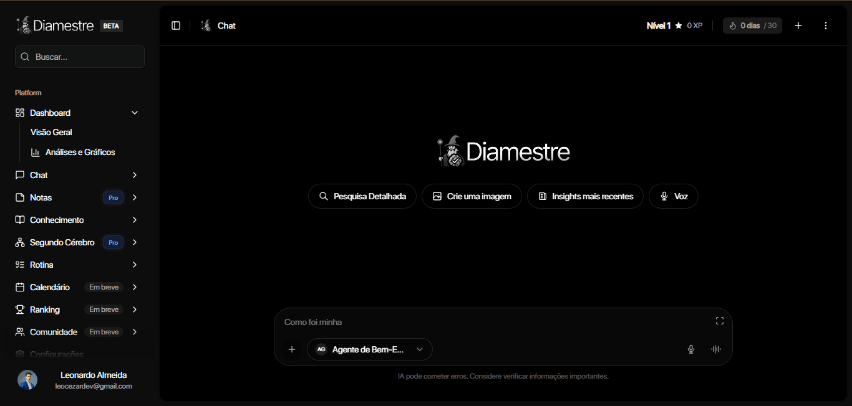Click the microphone icon in chat input
This screenshot has height=406, width=852.
pyautogui.click(x=691, y=349)
